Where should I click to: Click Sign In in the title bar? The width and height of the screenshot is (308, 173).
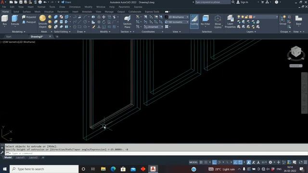(242, 2)
